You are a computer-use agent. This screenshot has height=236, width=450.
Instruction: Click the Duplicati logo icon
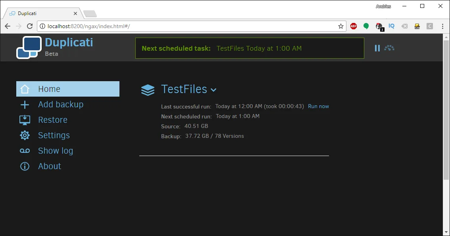coord(29,48)
